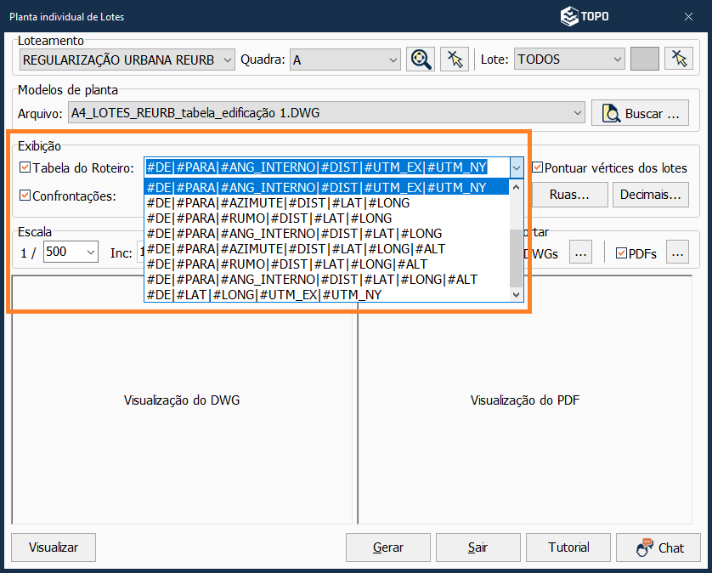Open the Chat support button
The image size is (712, 573).
pyautogui.click(x=658, y=547)
